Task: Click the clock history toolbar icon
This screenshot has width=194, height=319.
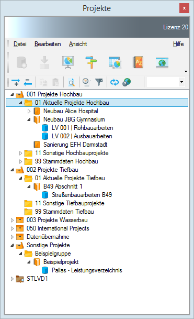Action: pyautogui.click(x=86, y=82)
